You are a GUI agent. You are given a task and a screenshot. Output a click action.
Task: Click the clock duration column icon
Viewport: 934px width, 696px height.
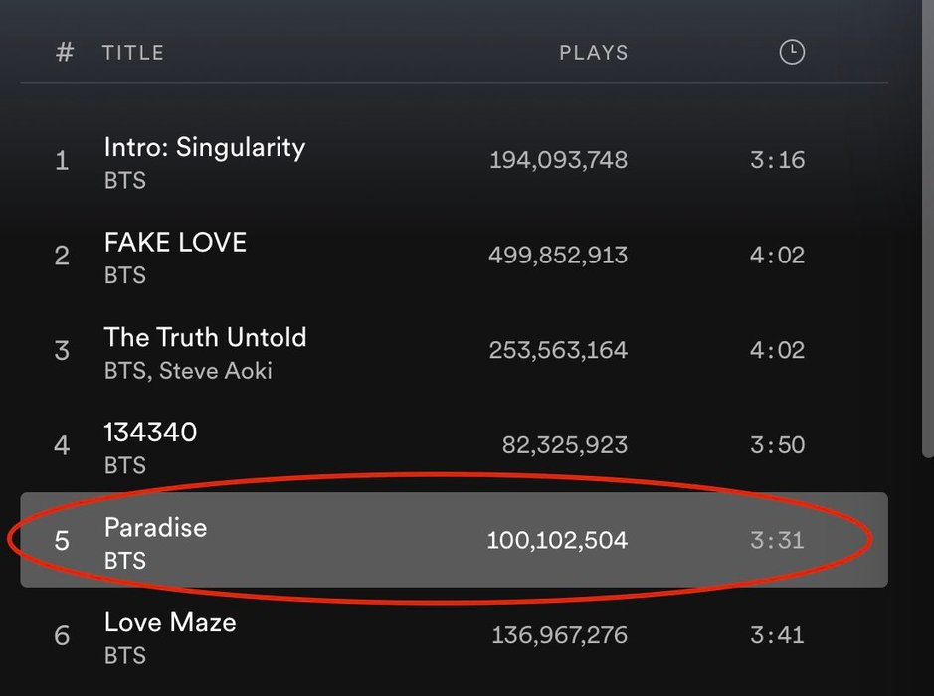pyautogui.click(x=792, y=53)
